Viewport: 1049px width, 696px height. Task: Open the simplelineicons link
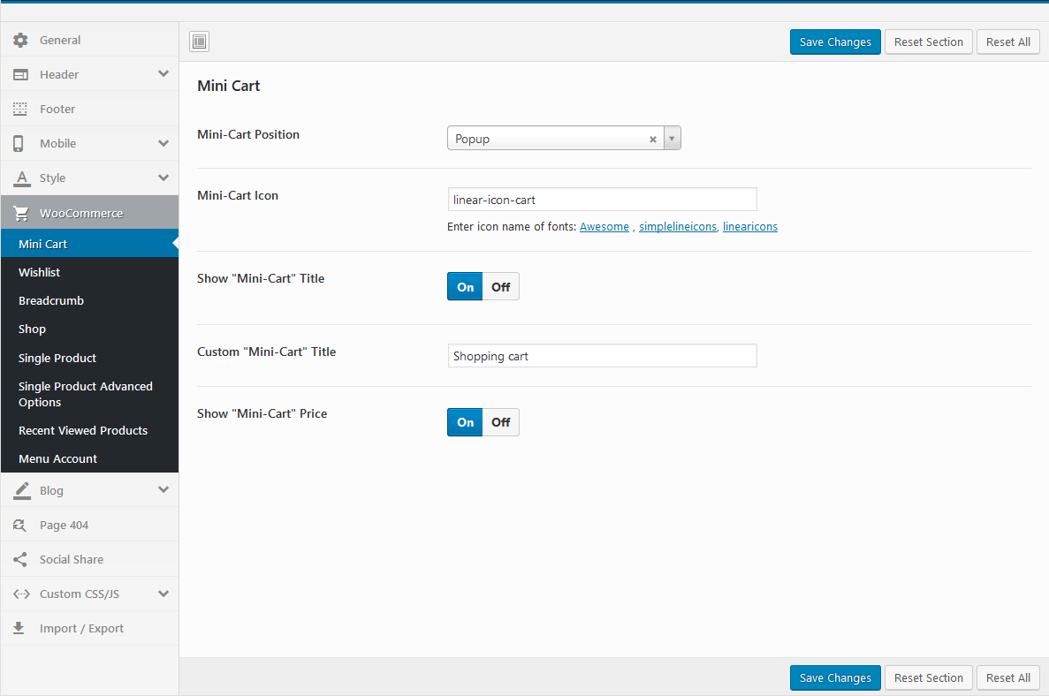678,227
